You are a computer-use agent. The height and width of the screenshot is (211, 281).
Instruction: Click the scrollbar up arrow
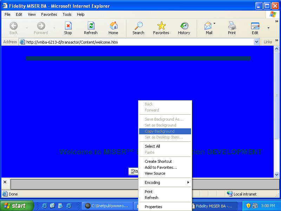pos(276,49)
